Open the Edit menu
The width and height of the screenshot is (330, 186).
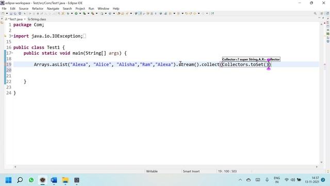click(x=12, y=9)
